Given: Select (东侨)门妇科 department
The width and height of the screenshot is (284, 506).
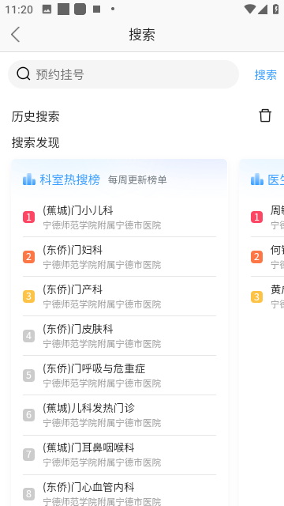Looking at the screenshot, I should 119,257.
